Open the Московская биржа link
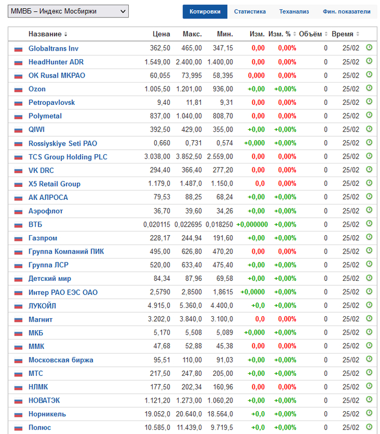Viewport: 380px width, 434px height. tap(61, 360)
